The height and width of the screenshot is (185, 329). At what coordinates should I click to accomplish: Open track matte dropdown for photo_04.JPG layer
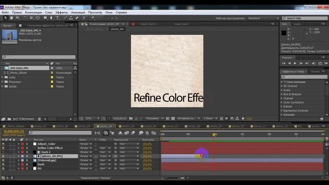pos(105,156)
